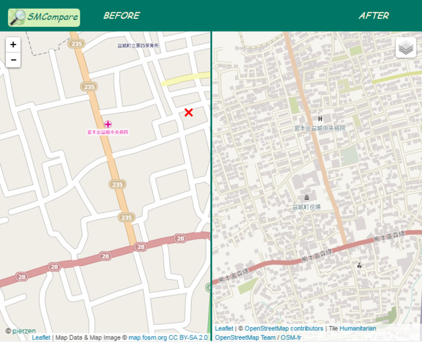Open the layers selector control
Viewport: 422px width, 342px height.
point(406,47)
